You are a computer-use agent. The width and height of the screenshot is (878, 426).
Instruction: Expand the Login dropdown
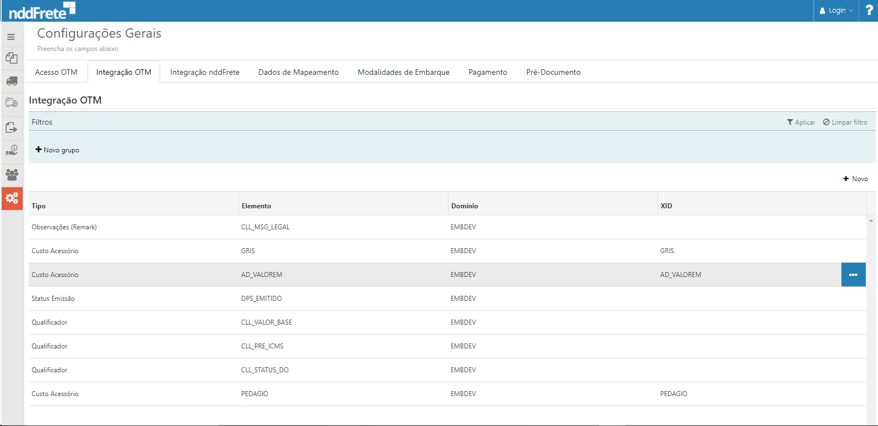click(x=836, y=11)
